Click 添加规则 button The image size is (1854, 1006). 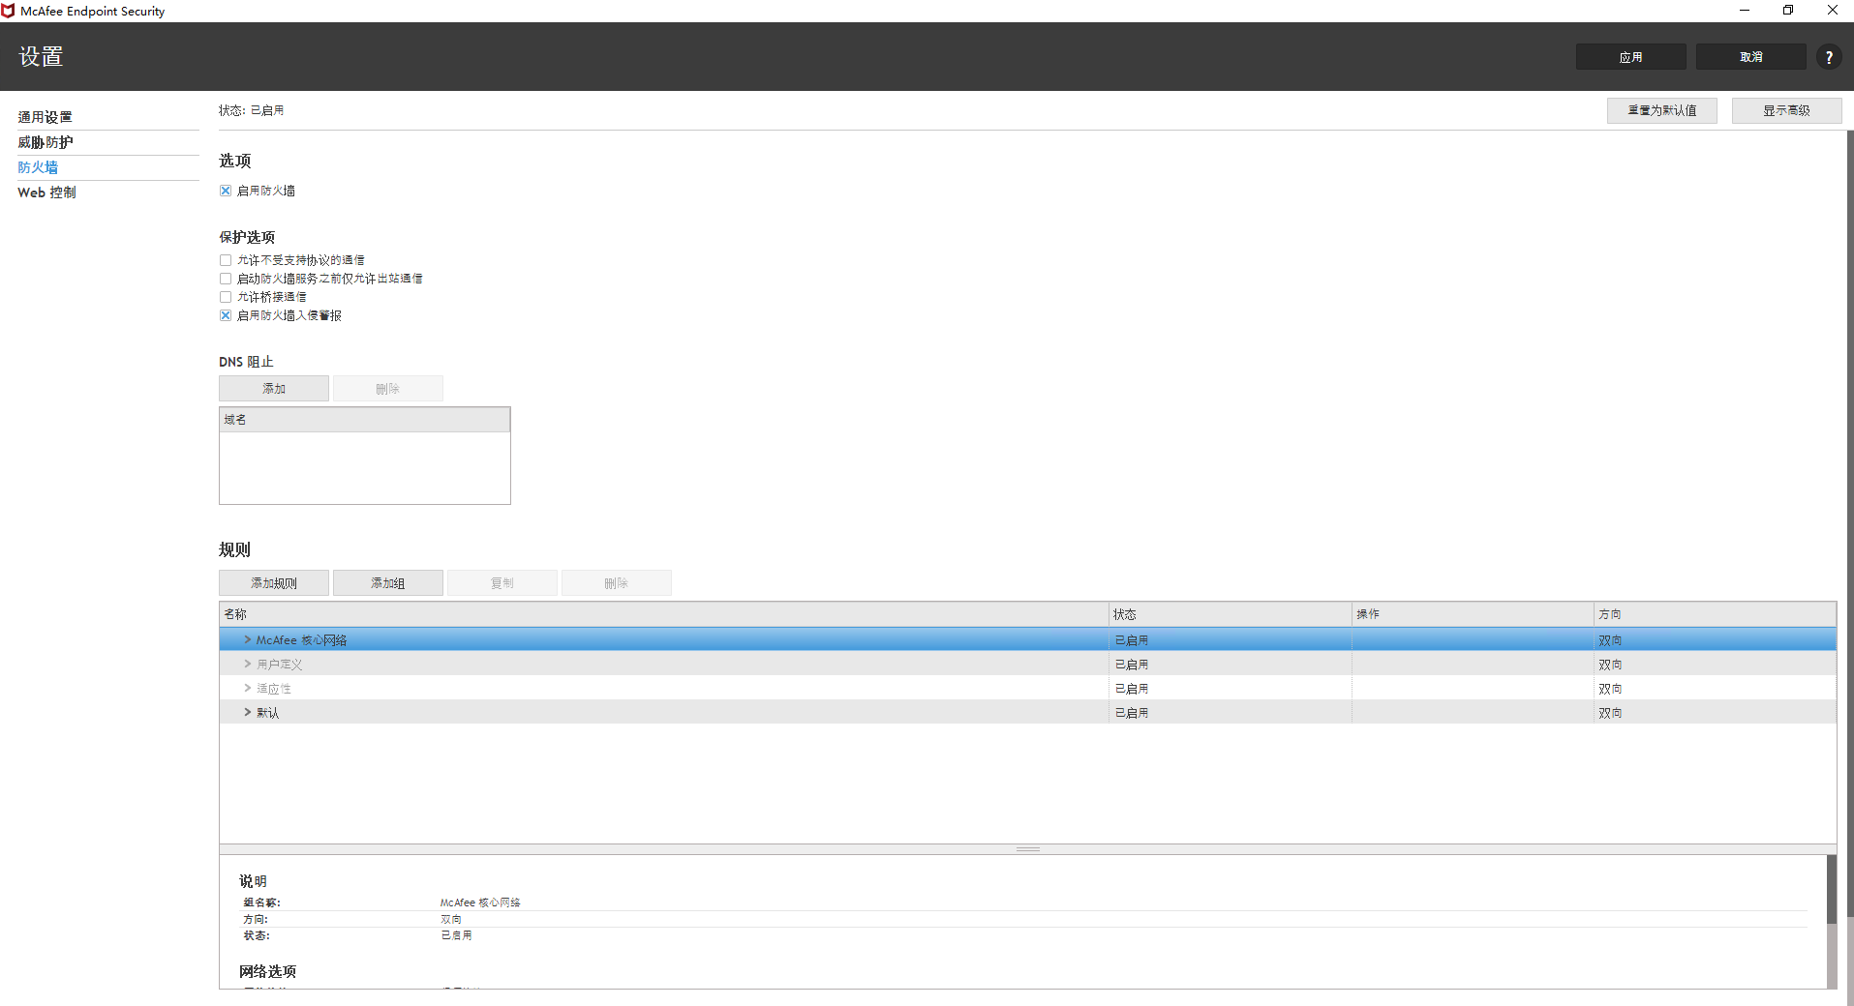click(274, 583)
